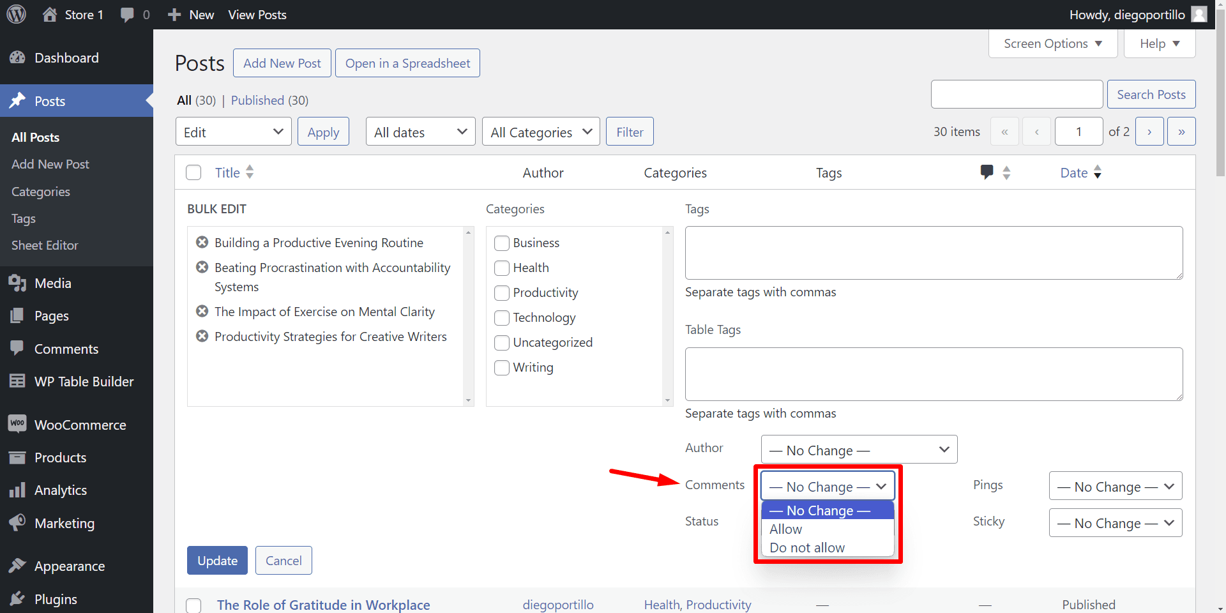Click the comments bubble icon in admin bar
This screenshot has height=613, width=1226.
point(128,14)
